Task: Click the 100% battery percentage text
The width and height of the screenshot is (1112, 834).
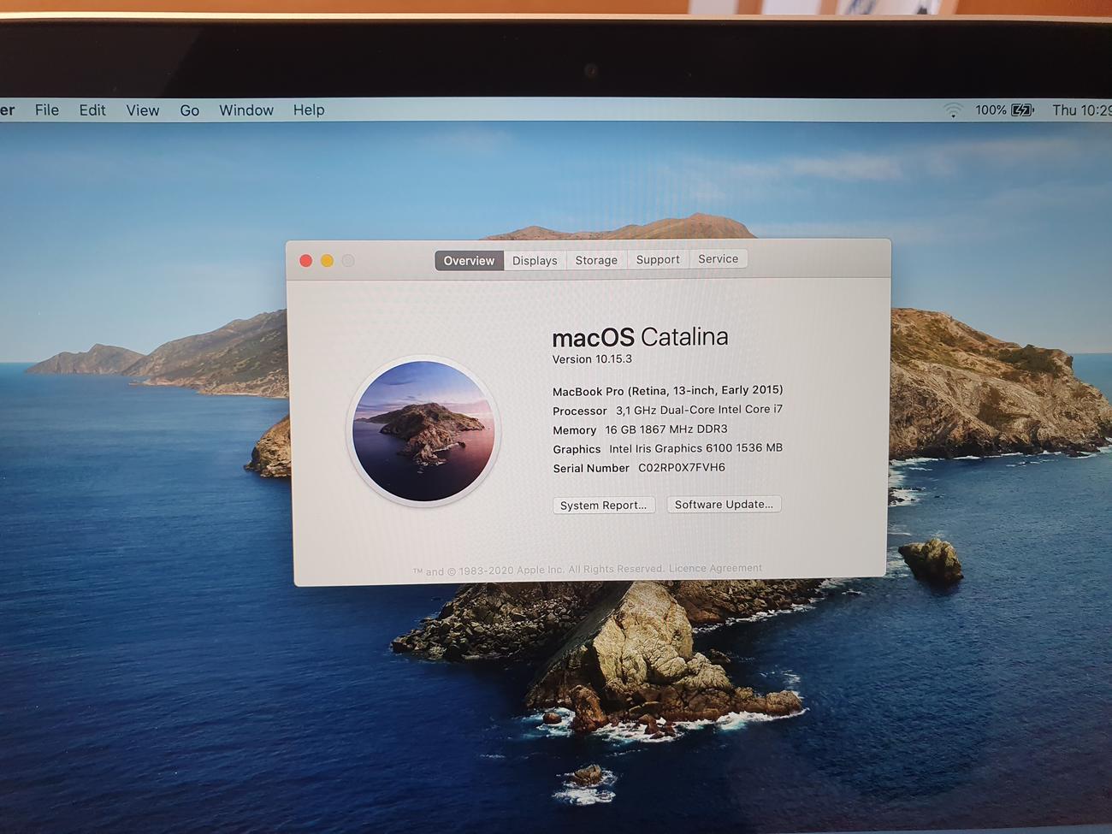Action: (991, 109)
